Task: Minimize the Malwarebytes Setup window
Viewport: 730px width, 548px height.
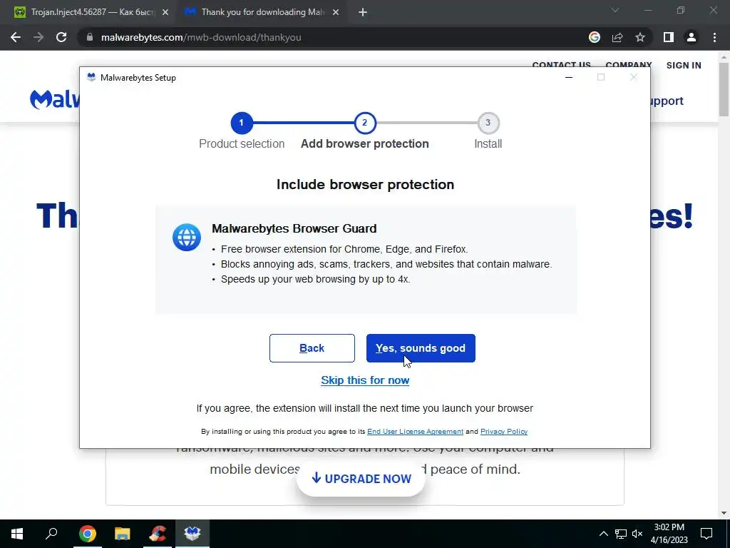Action: point(568,77)
